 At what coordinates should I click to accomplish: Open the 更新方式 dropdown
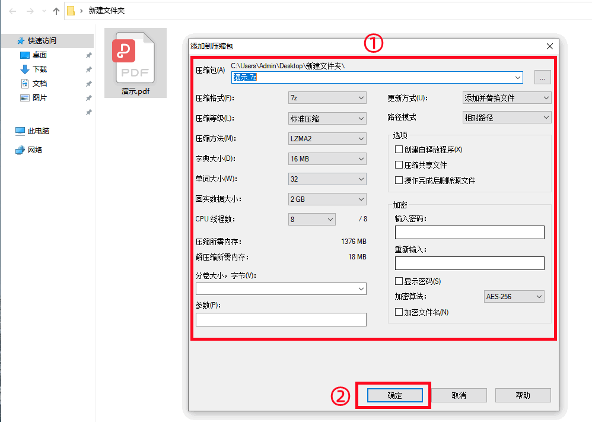pos(507,98)
